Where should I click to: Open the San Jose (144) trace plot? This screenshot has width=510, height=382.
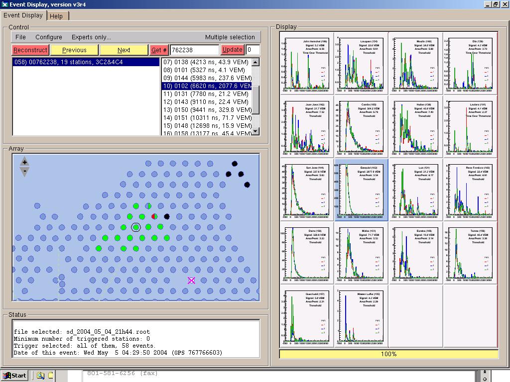[306, 190]
